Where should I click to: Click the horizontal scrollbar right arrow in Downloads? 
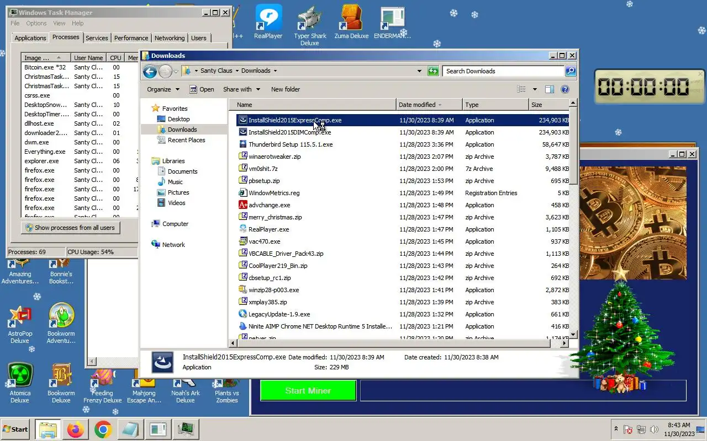pyautogui.click(x=564, y=343)
